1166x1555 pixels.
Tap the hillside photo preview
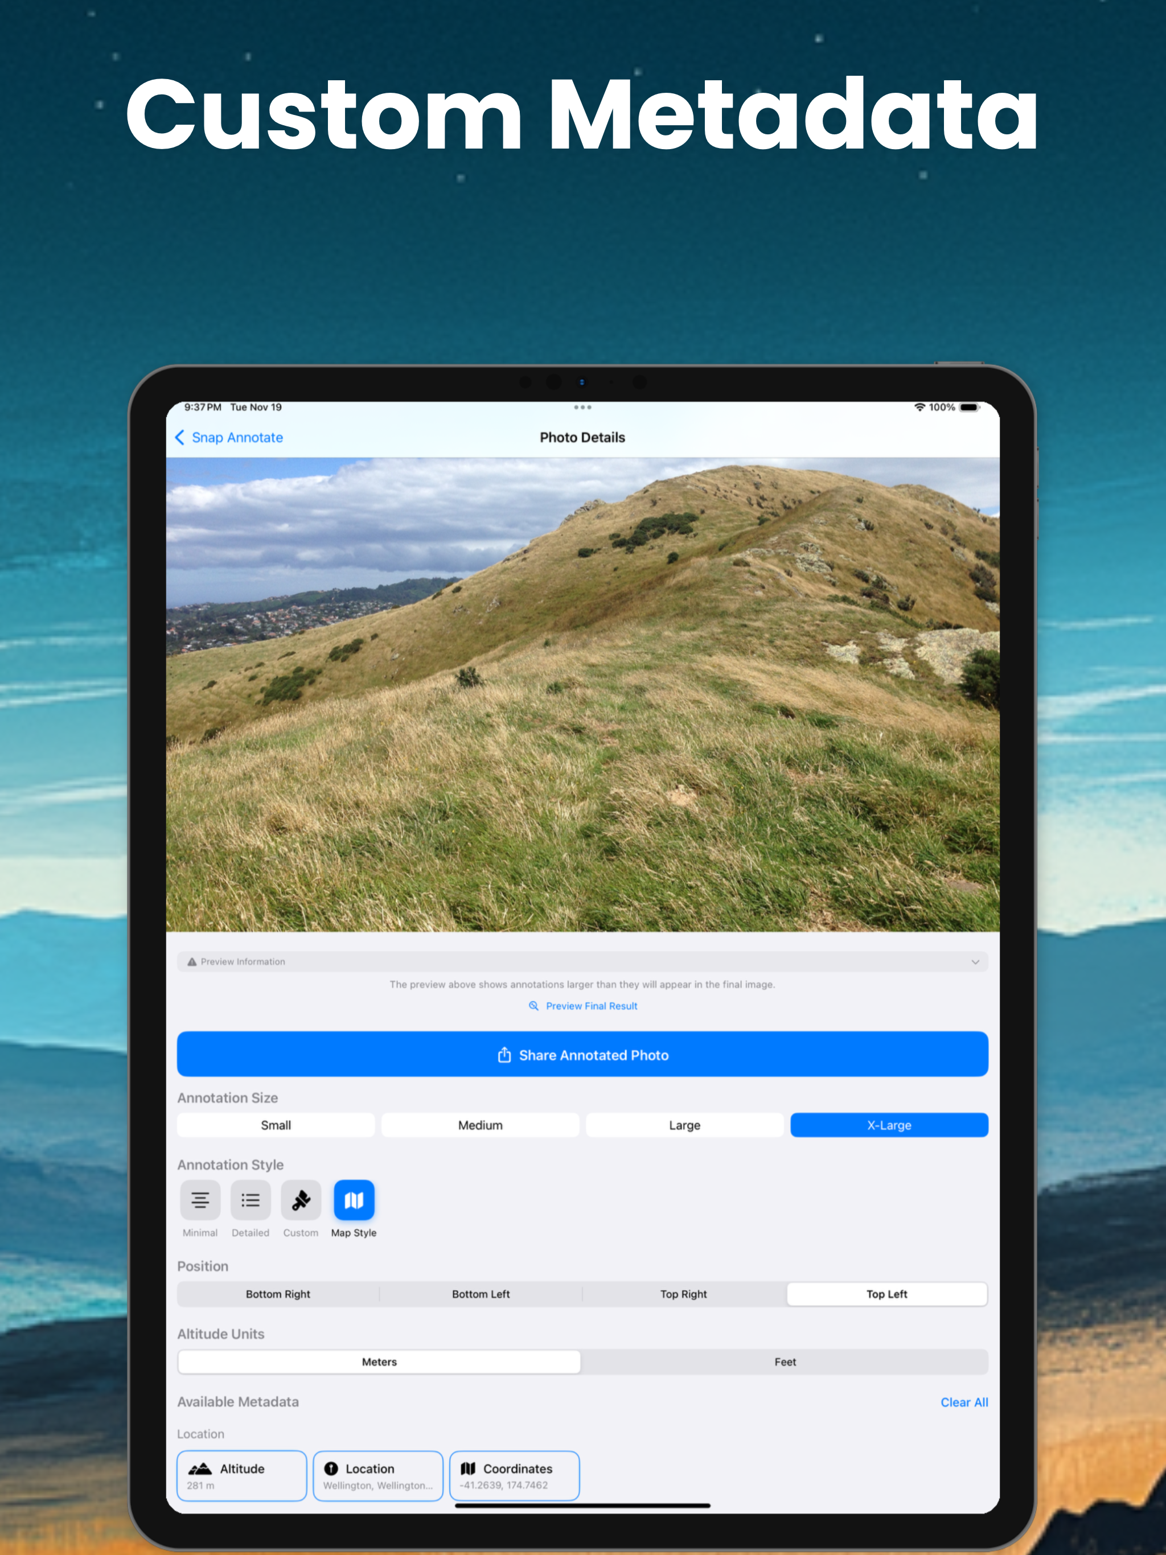pyautogui.click(x=582, y=694)
